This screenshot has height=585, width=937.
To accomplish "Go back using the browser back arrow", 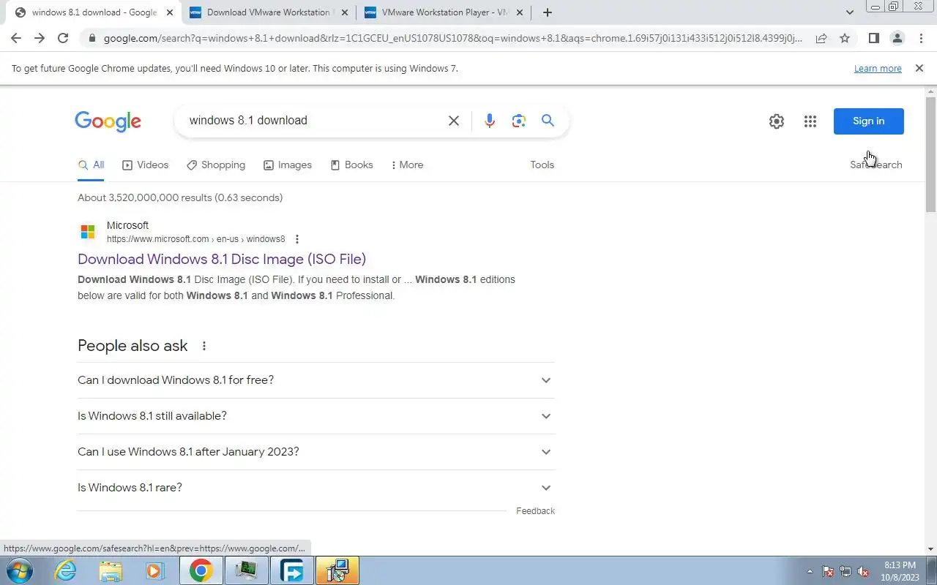I will (x=16, y=38).
